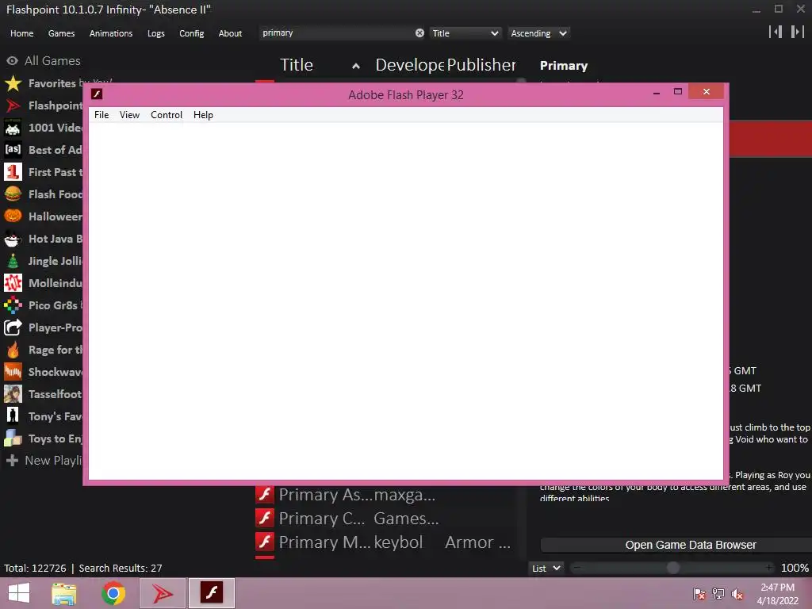
Task: Click the Player-Produced share icon
Action: (x=13, y=327)
